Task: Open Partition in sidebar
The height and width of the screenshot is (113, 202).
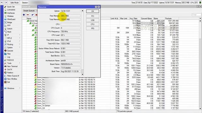Action: coord(10,73)
